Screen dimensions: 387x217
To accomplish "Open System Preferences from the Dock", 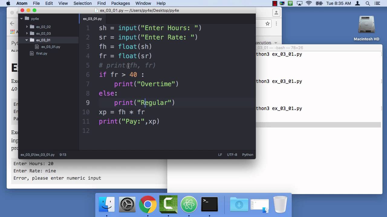I will pyautogui.click(x=127, y=205).
